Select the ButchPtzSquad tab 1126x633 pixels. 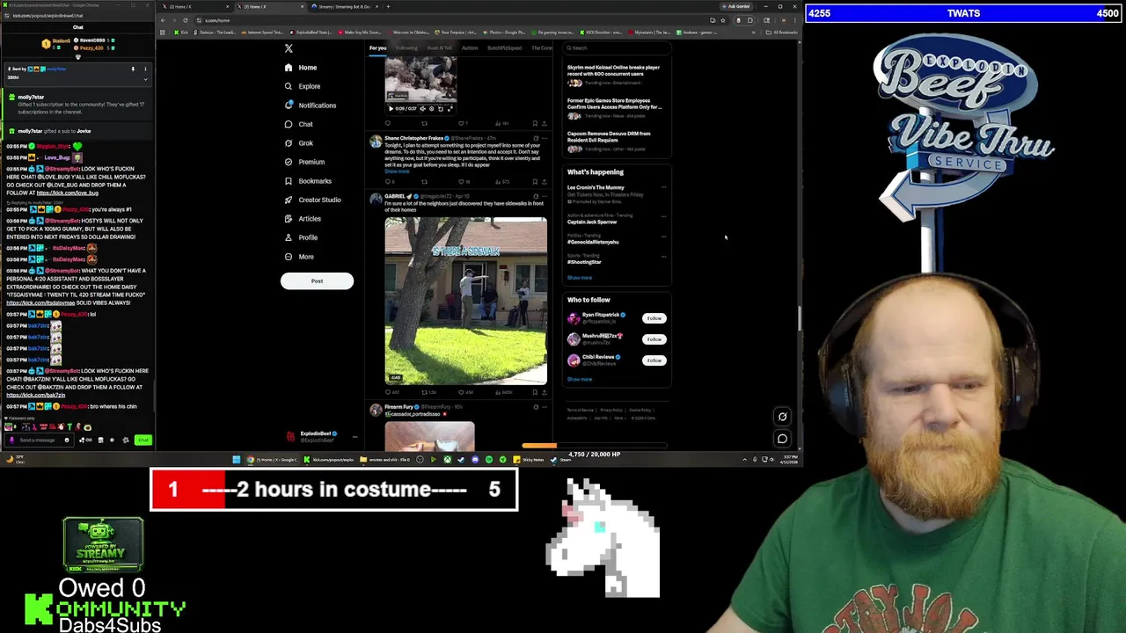tap(505, 48)
